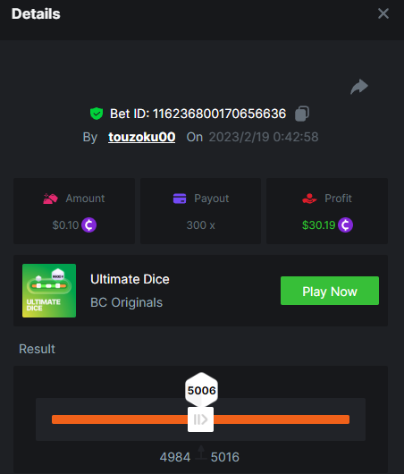This screenshot has height=474, width=404.
Task: Click the BC Originals label
Action: point(127,302)
